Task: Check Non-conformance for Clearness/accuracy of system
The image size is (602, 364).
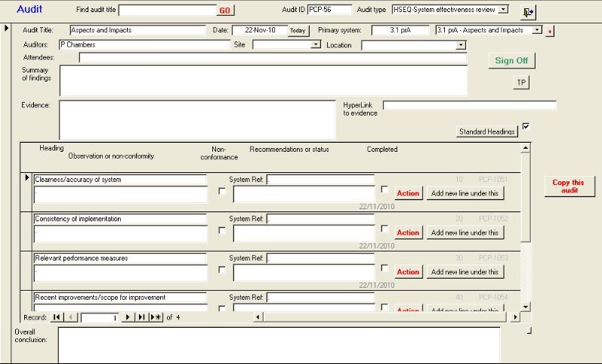Action: pos(222,191)
